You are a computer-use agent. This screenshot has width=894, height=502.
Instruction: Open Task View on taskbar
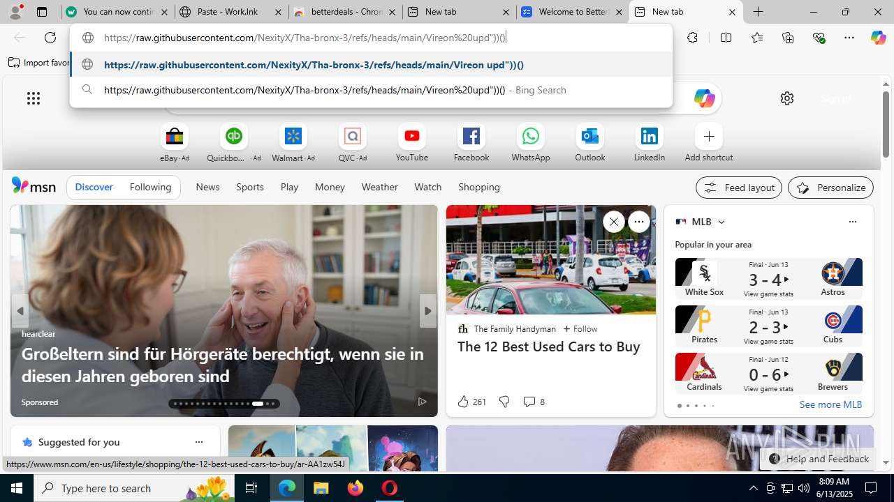pos(251,488)
